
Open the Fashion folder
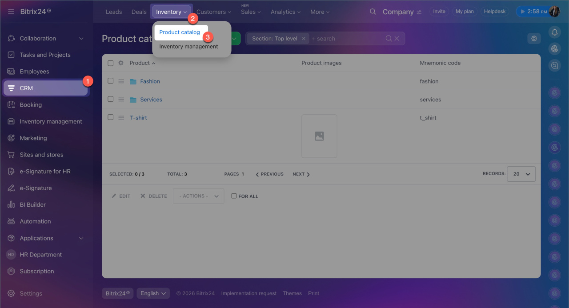(x=150, y=81)
